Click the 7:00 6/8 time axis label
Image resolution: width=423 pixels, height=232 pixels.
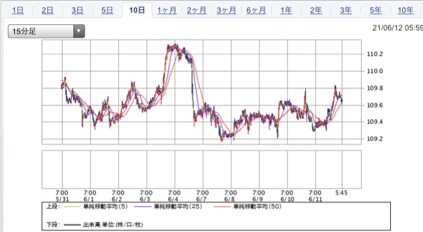231,196
